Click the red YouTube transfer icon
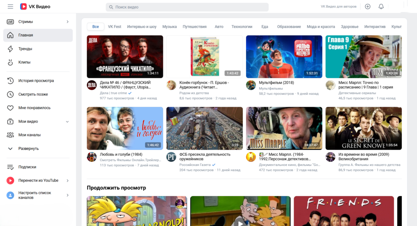Image resolution: width=417 pixels, height=226 pixels. [10, 180]
